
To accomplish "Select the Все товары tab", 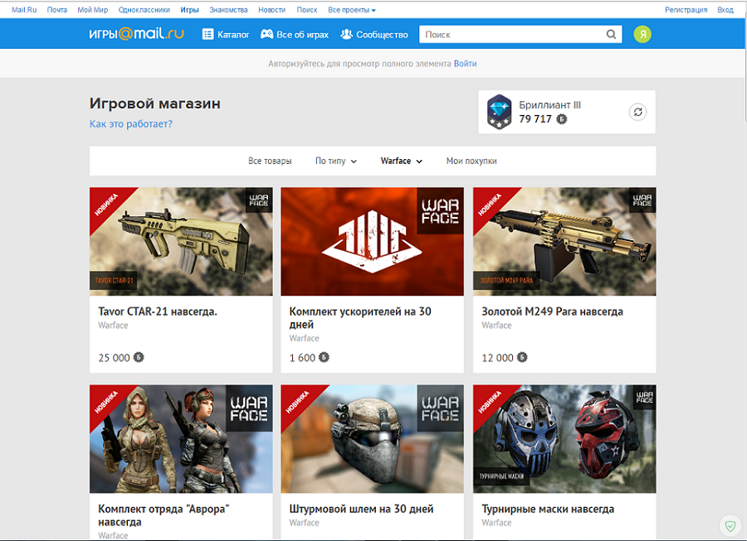I will click(x=270, y=162).
